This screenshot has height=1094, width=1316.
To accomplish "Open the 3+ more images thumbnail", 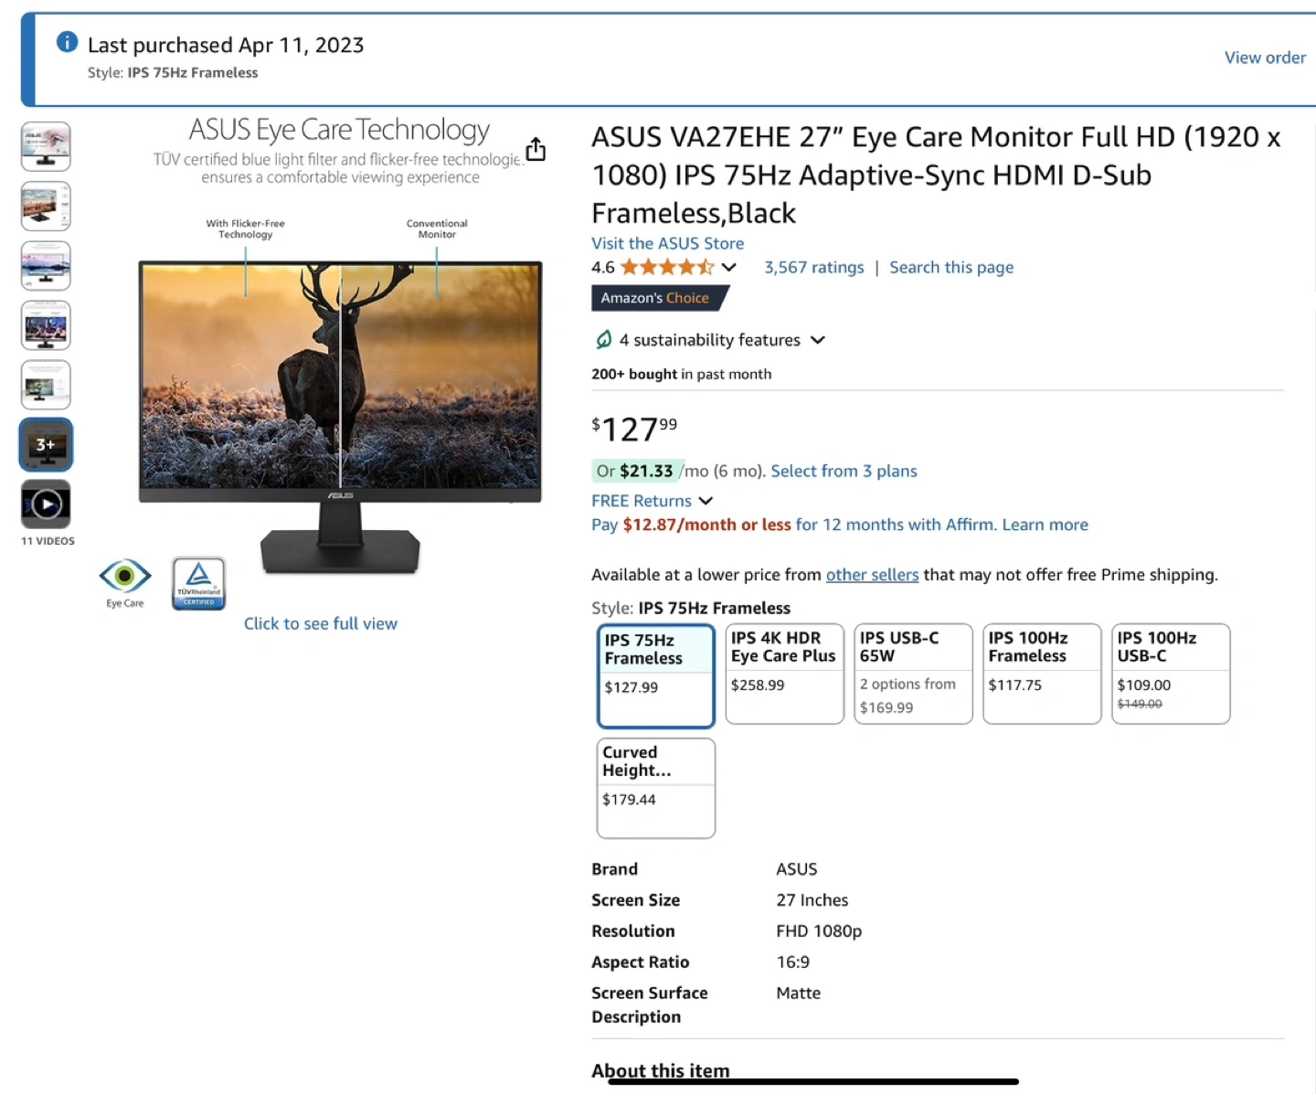I will [x=46, y=445].
